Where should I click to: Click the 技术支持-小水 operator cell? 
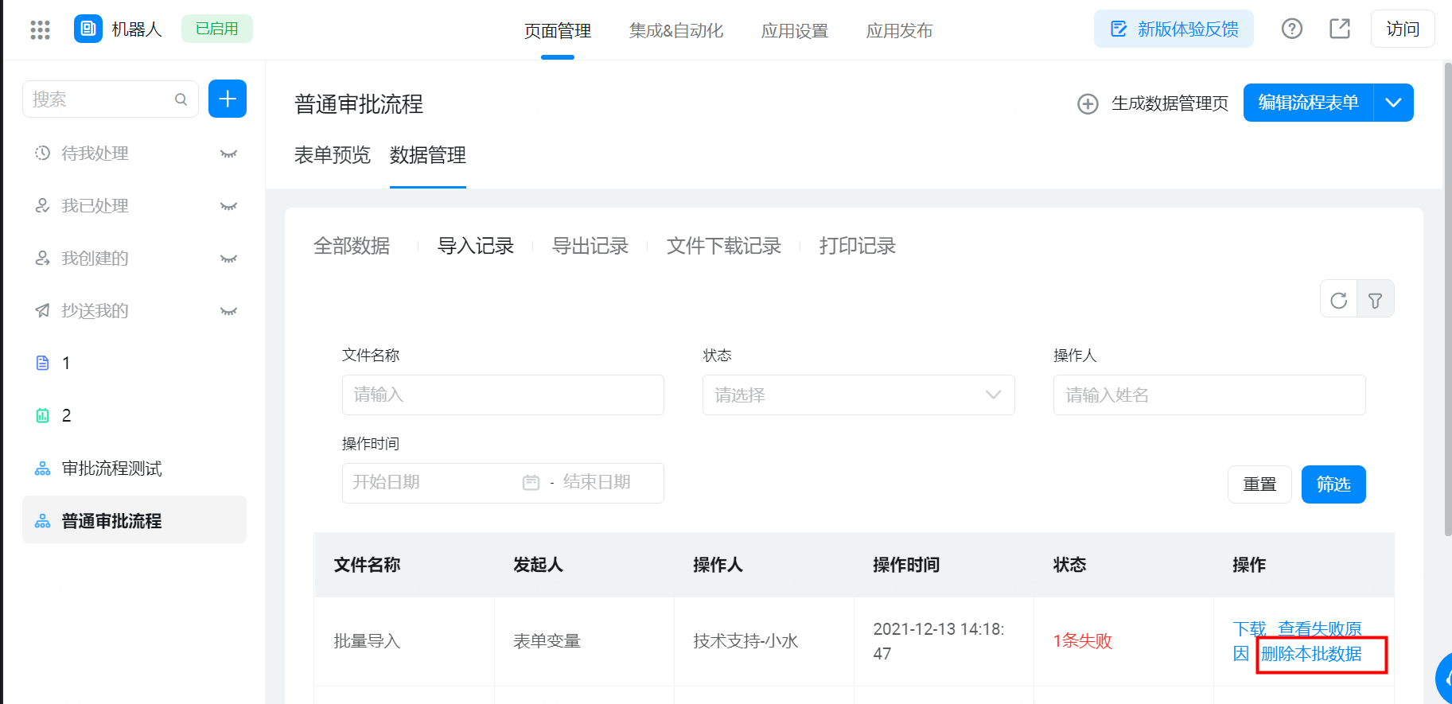(x=745, y=641)
